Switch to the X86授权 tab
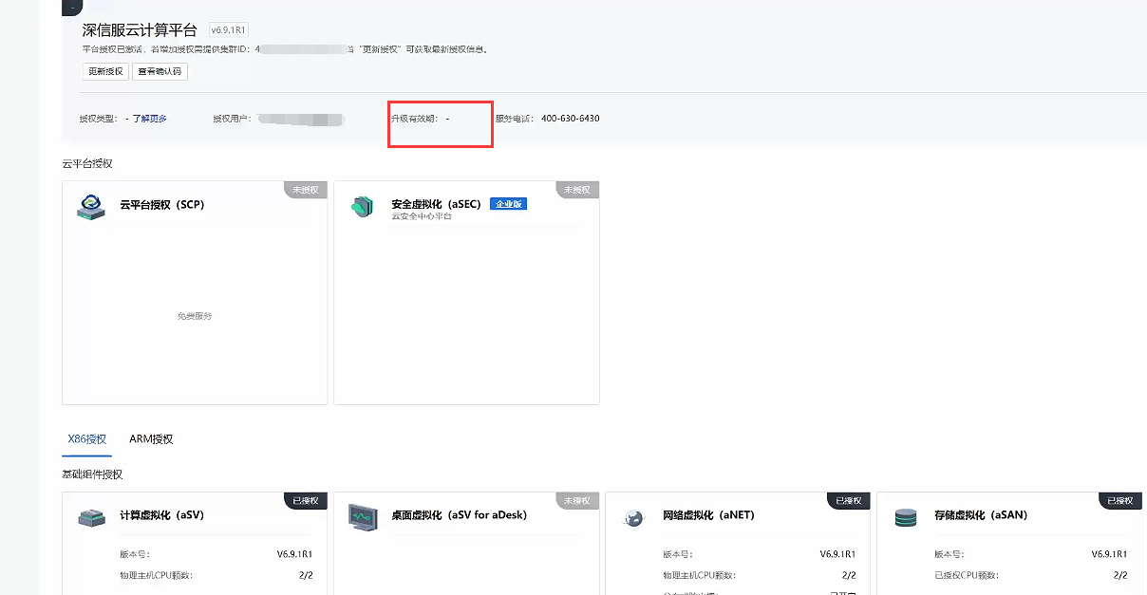Viewport: 1147px width, 595px height. (x=87, y=439)
